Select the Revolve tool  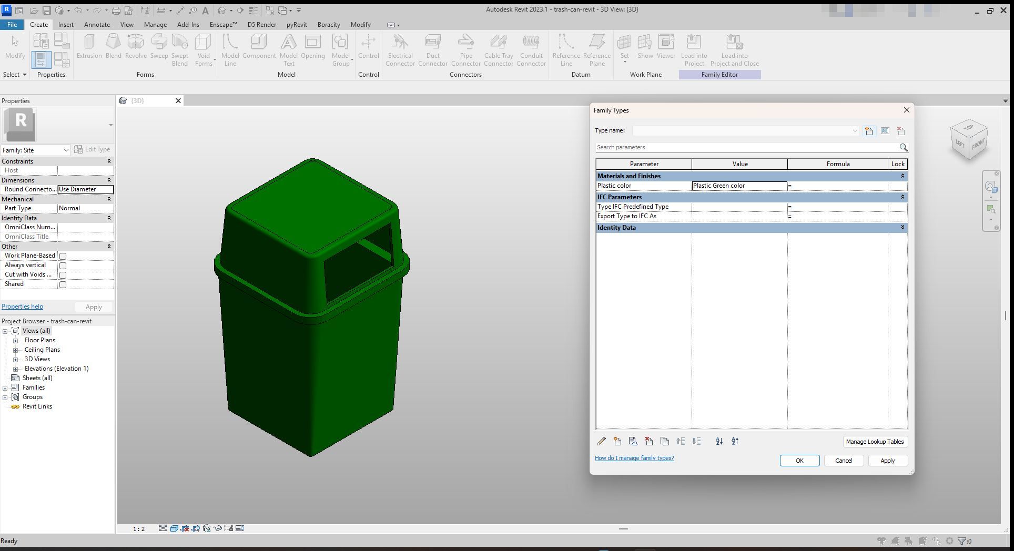pyautogui.click(x=136, y=46)
